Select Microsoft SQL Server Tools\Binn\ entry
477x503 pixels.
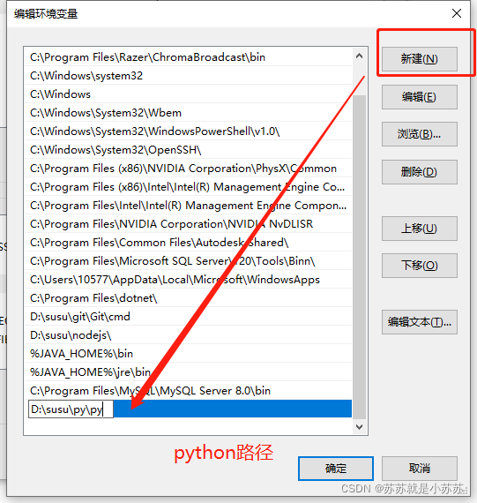(x=188, y=261)
